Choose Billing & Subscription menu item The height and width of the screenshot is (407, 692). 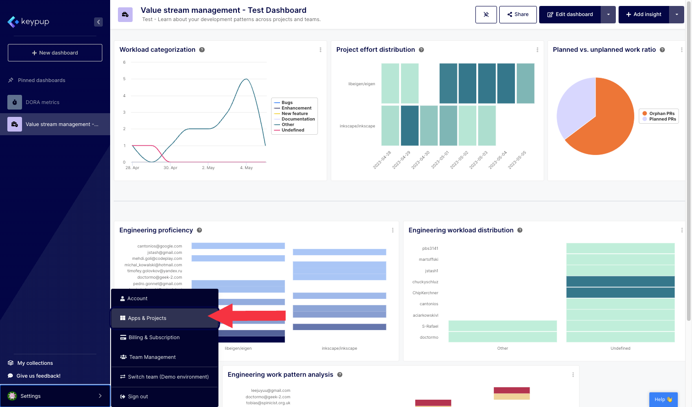tap(154, 337)
